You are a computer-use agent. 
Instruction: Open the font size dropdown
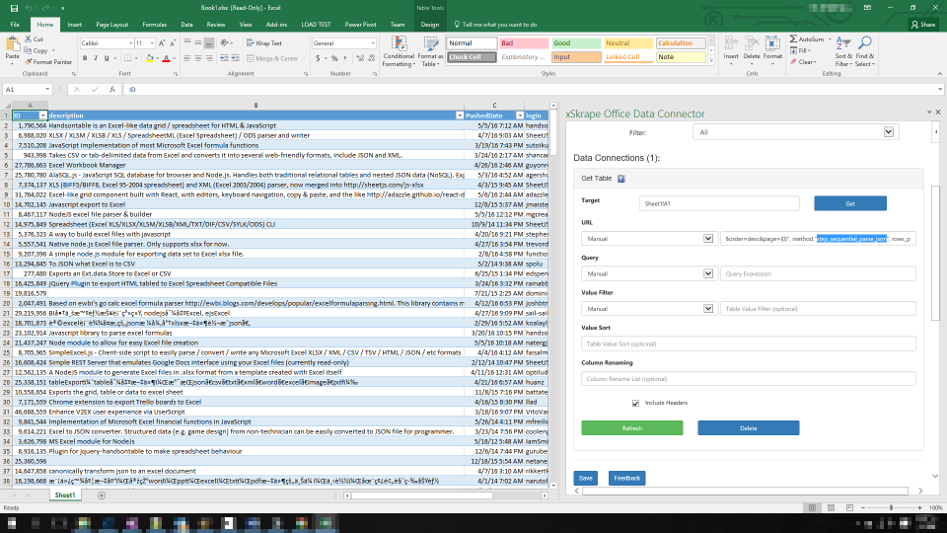tap(152, 43)
